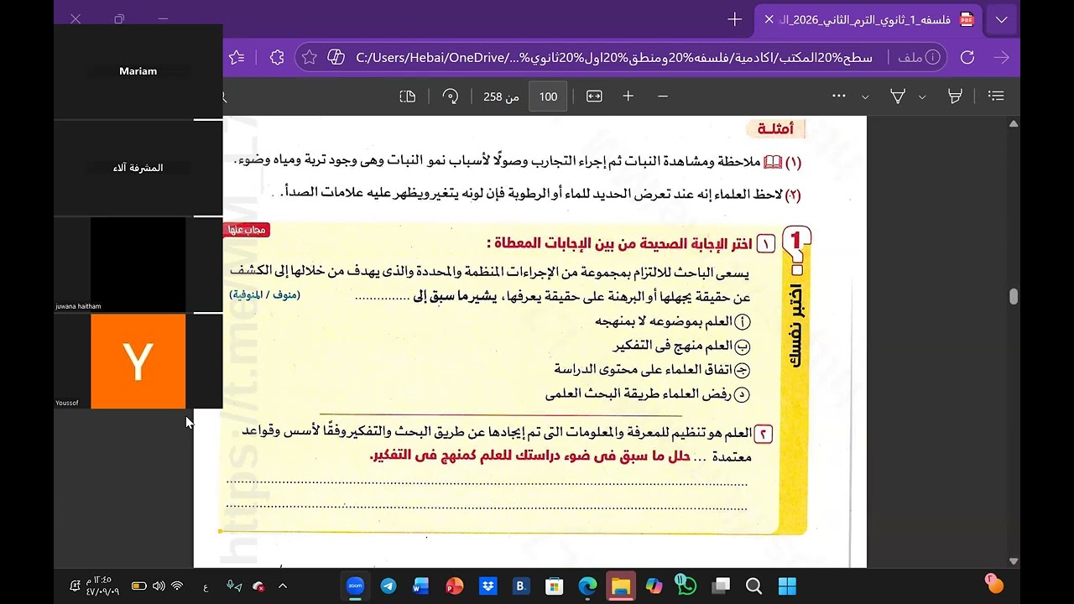This screenshot has width=1074, height=604.
Task: Open the browser tab actions dropdown
Action: [1001, 20]
